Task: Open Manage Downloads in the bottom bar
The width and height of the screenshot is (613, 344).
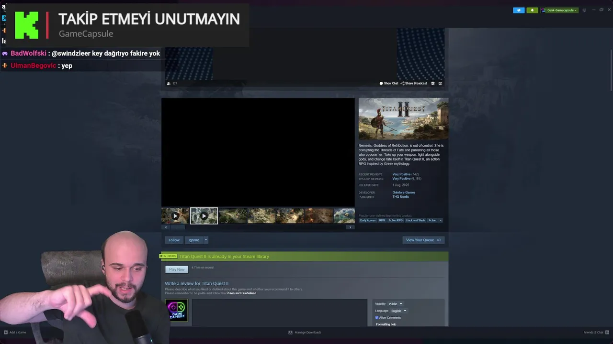Action: pos(305,333)
